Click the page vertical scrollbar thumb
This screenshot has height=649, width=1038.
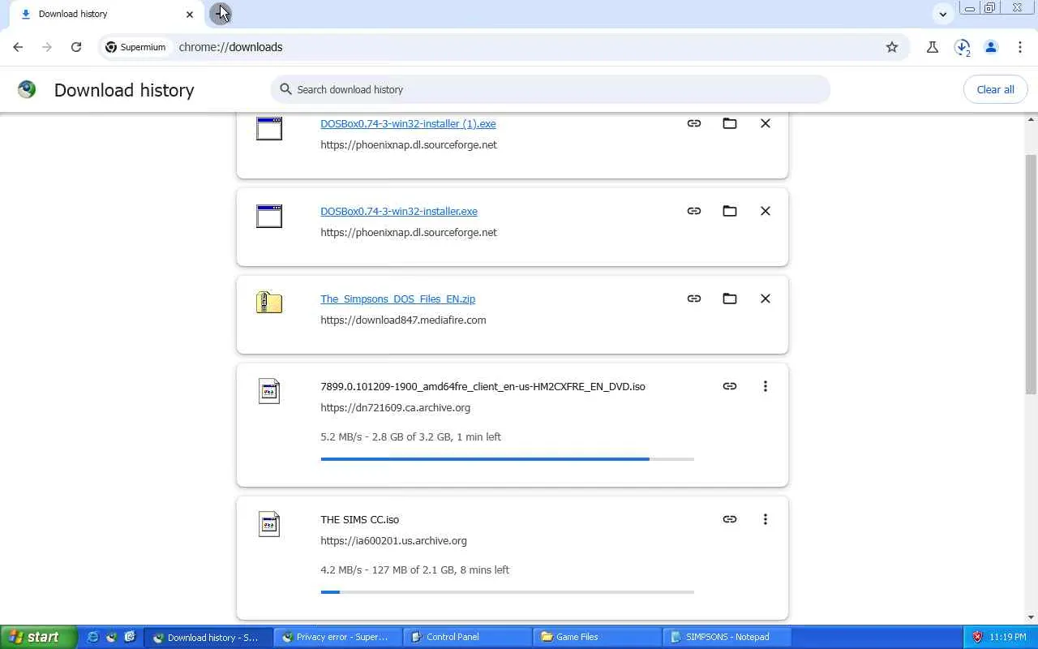point(1031,273)
